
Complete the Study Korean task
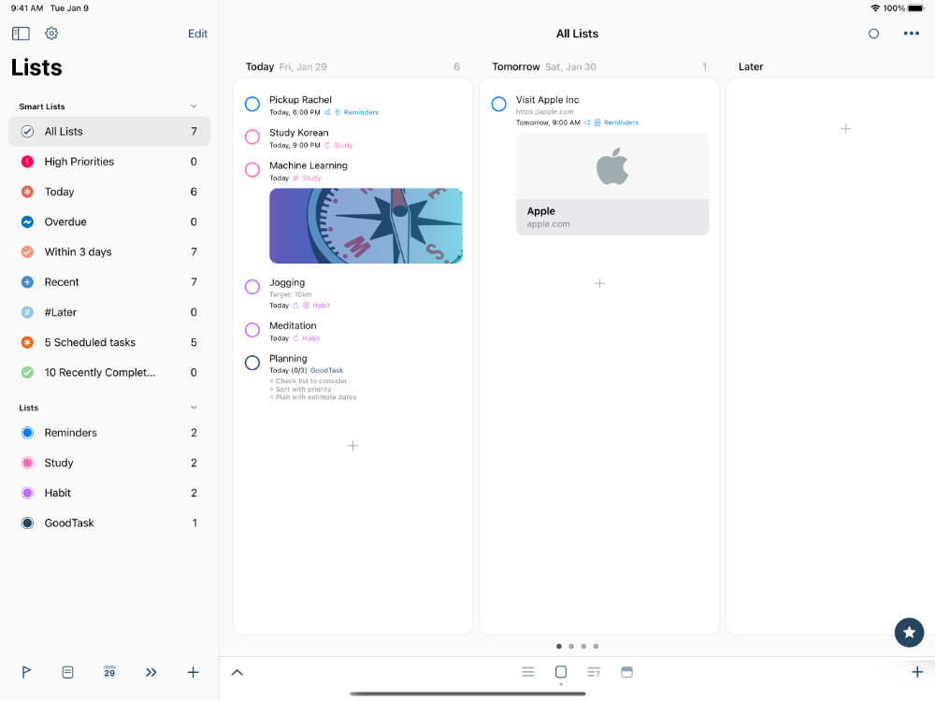(x=252, y=137)
